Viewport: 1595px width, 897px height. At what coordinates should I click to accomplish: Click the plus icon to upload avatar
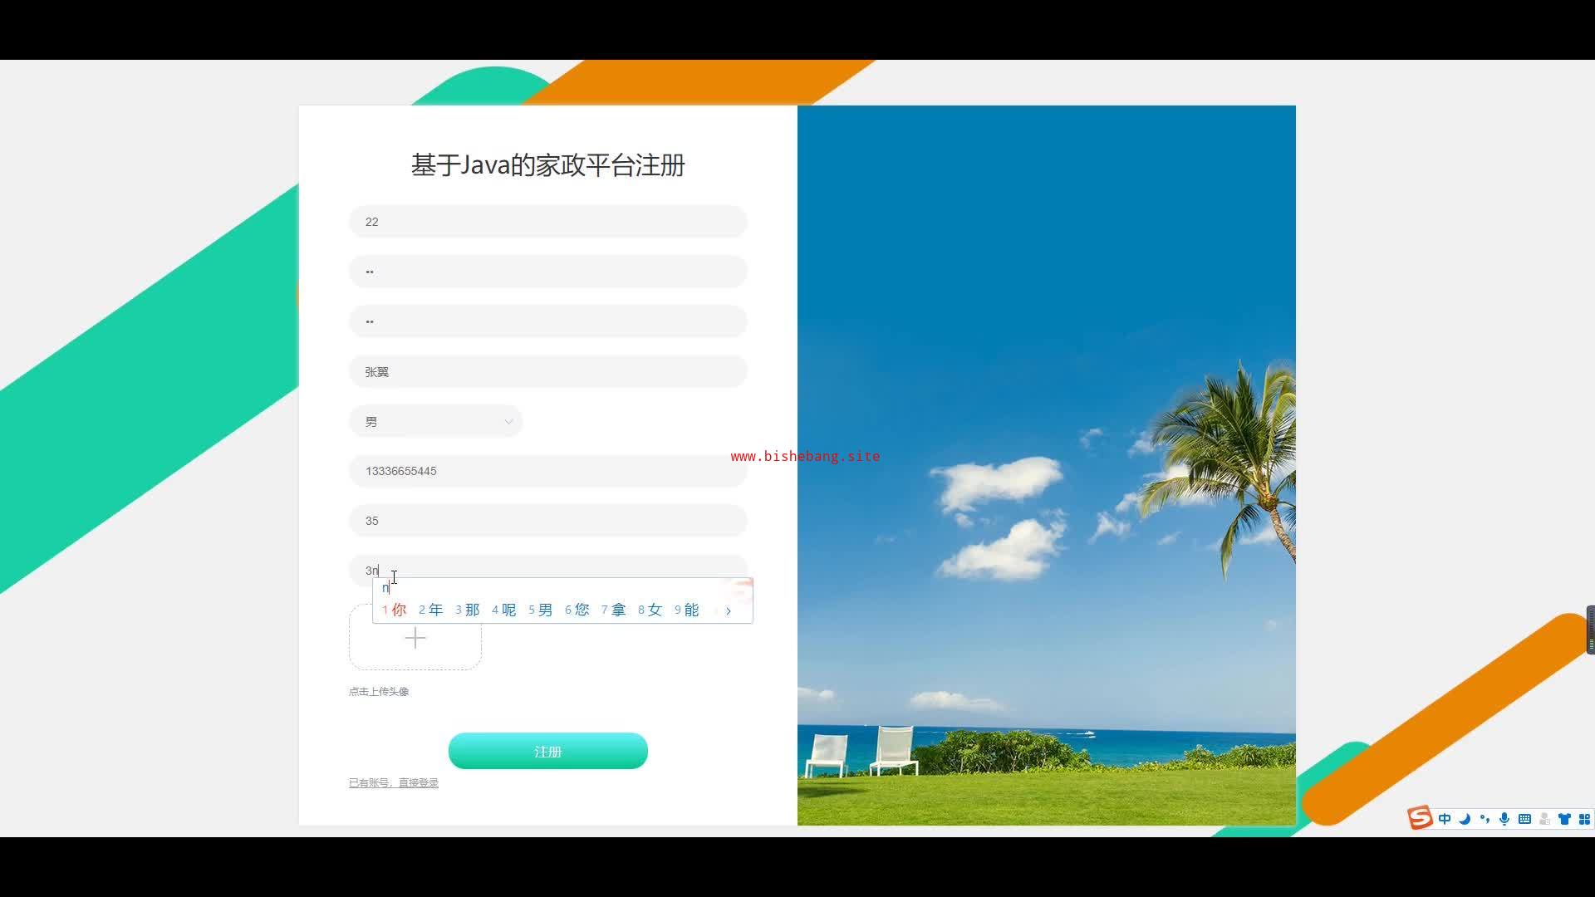(415, 638)
